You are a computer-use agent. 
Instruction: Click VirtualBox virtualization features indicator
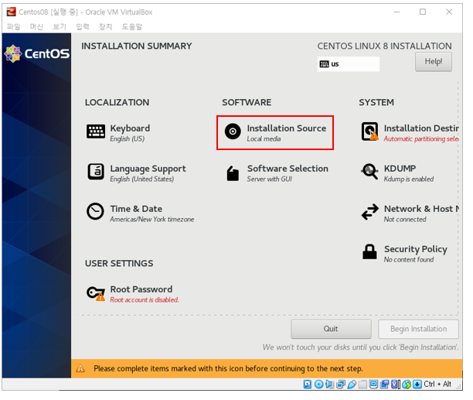[395, 384]
